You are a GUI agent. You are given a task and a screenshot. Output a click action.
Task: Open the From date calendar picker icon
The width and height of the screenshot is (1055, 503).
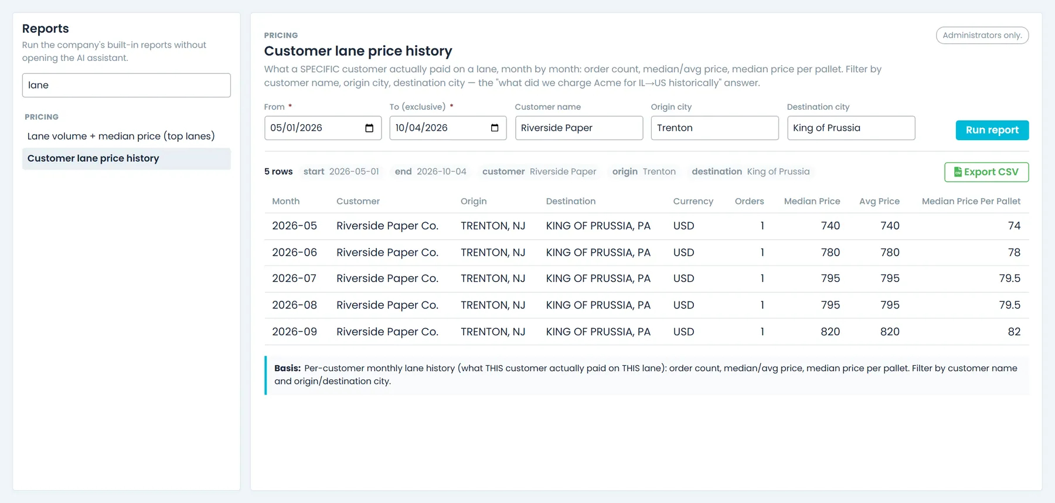click(369, 128)
